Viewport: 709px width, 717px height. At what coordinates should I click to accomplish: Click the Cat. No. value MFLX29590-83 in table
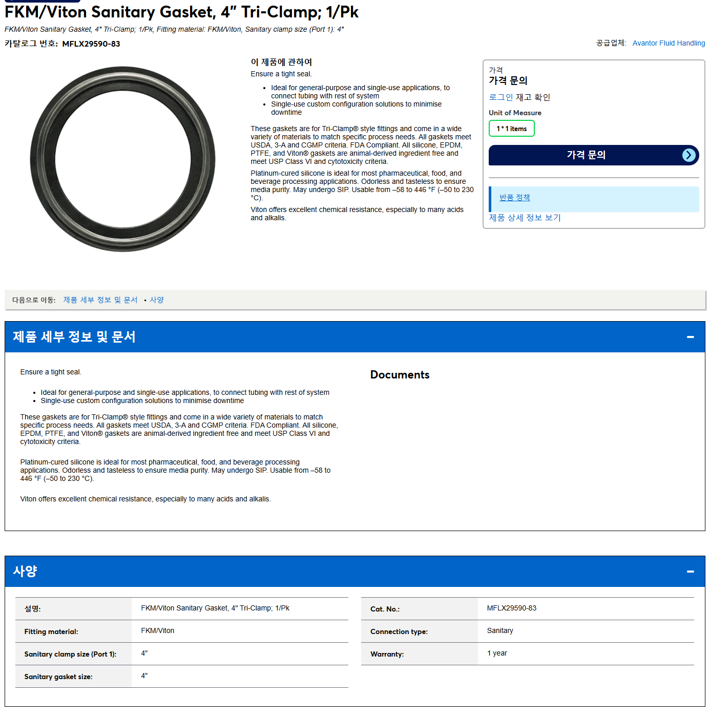[511, 608]
